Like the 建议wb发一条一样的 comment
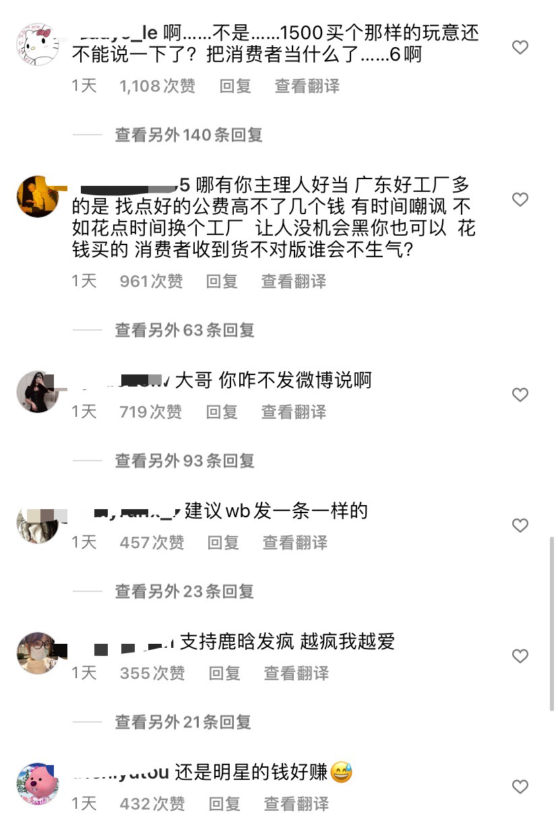558x827 pixels. (x=520, y=525)
